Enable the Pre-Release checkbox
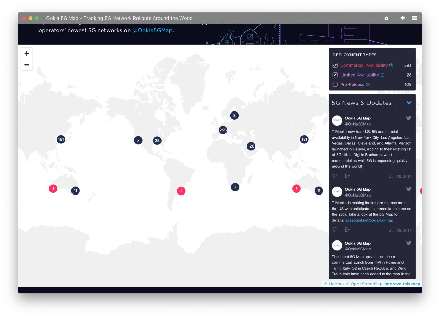440x317 pixels. [335, 84]
